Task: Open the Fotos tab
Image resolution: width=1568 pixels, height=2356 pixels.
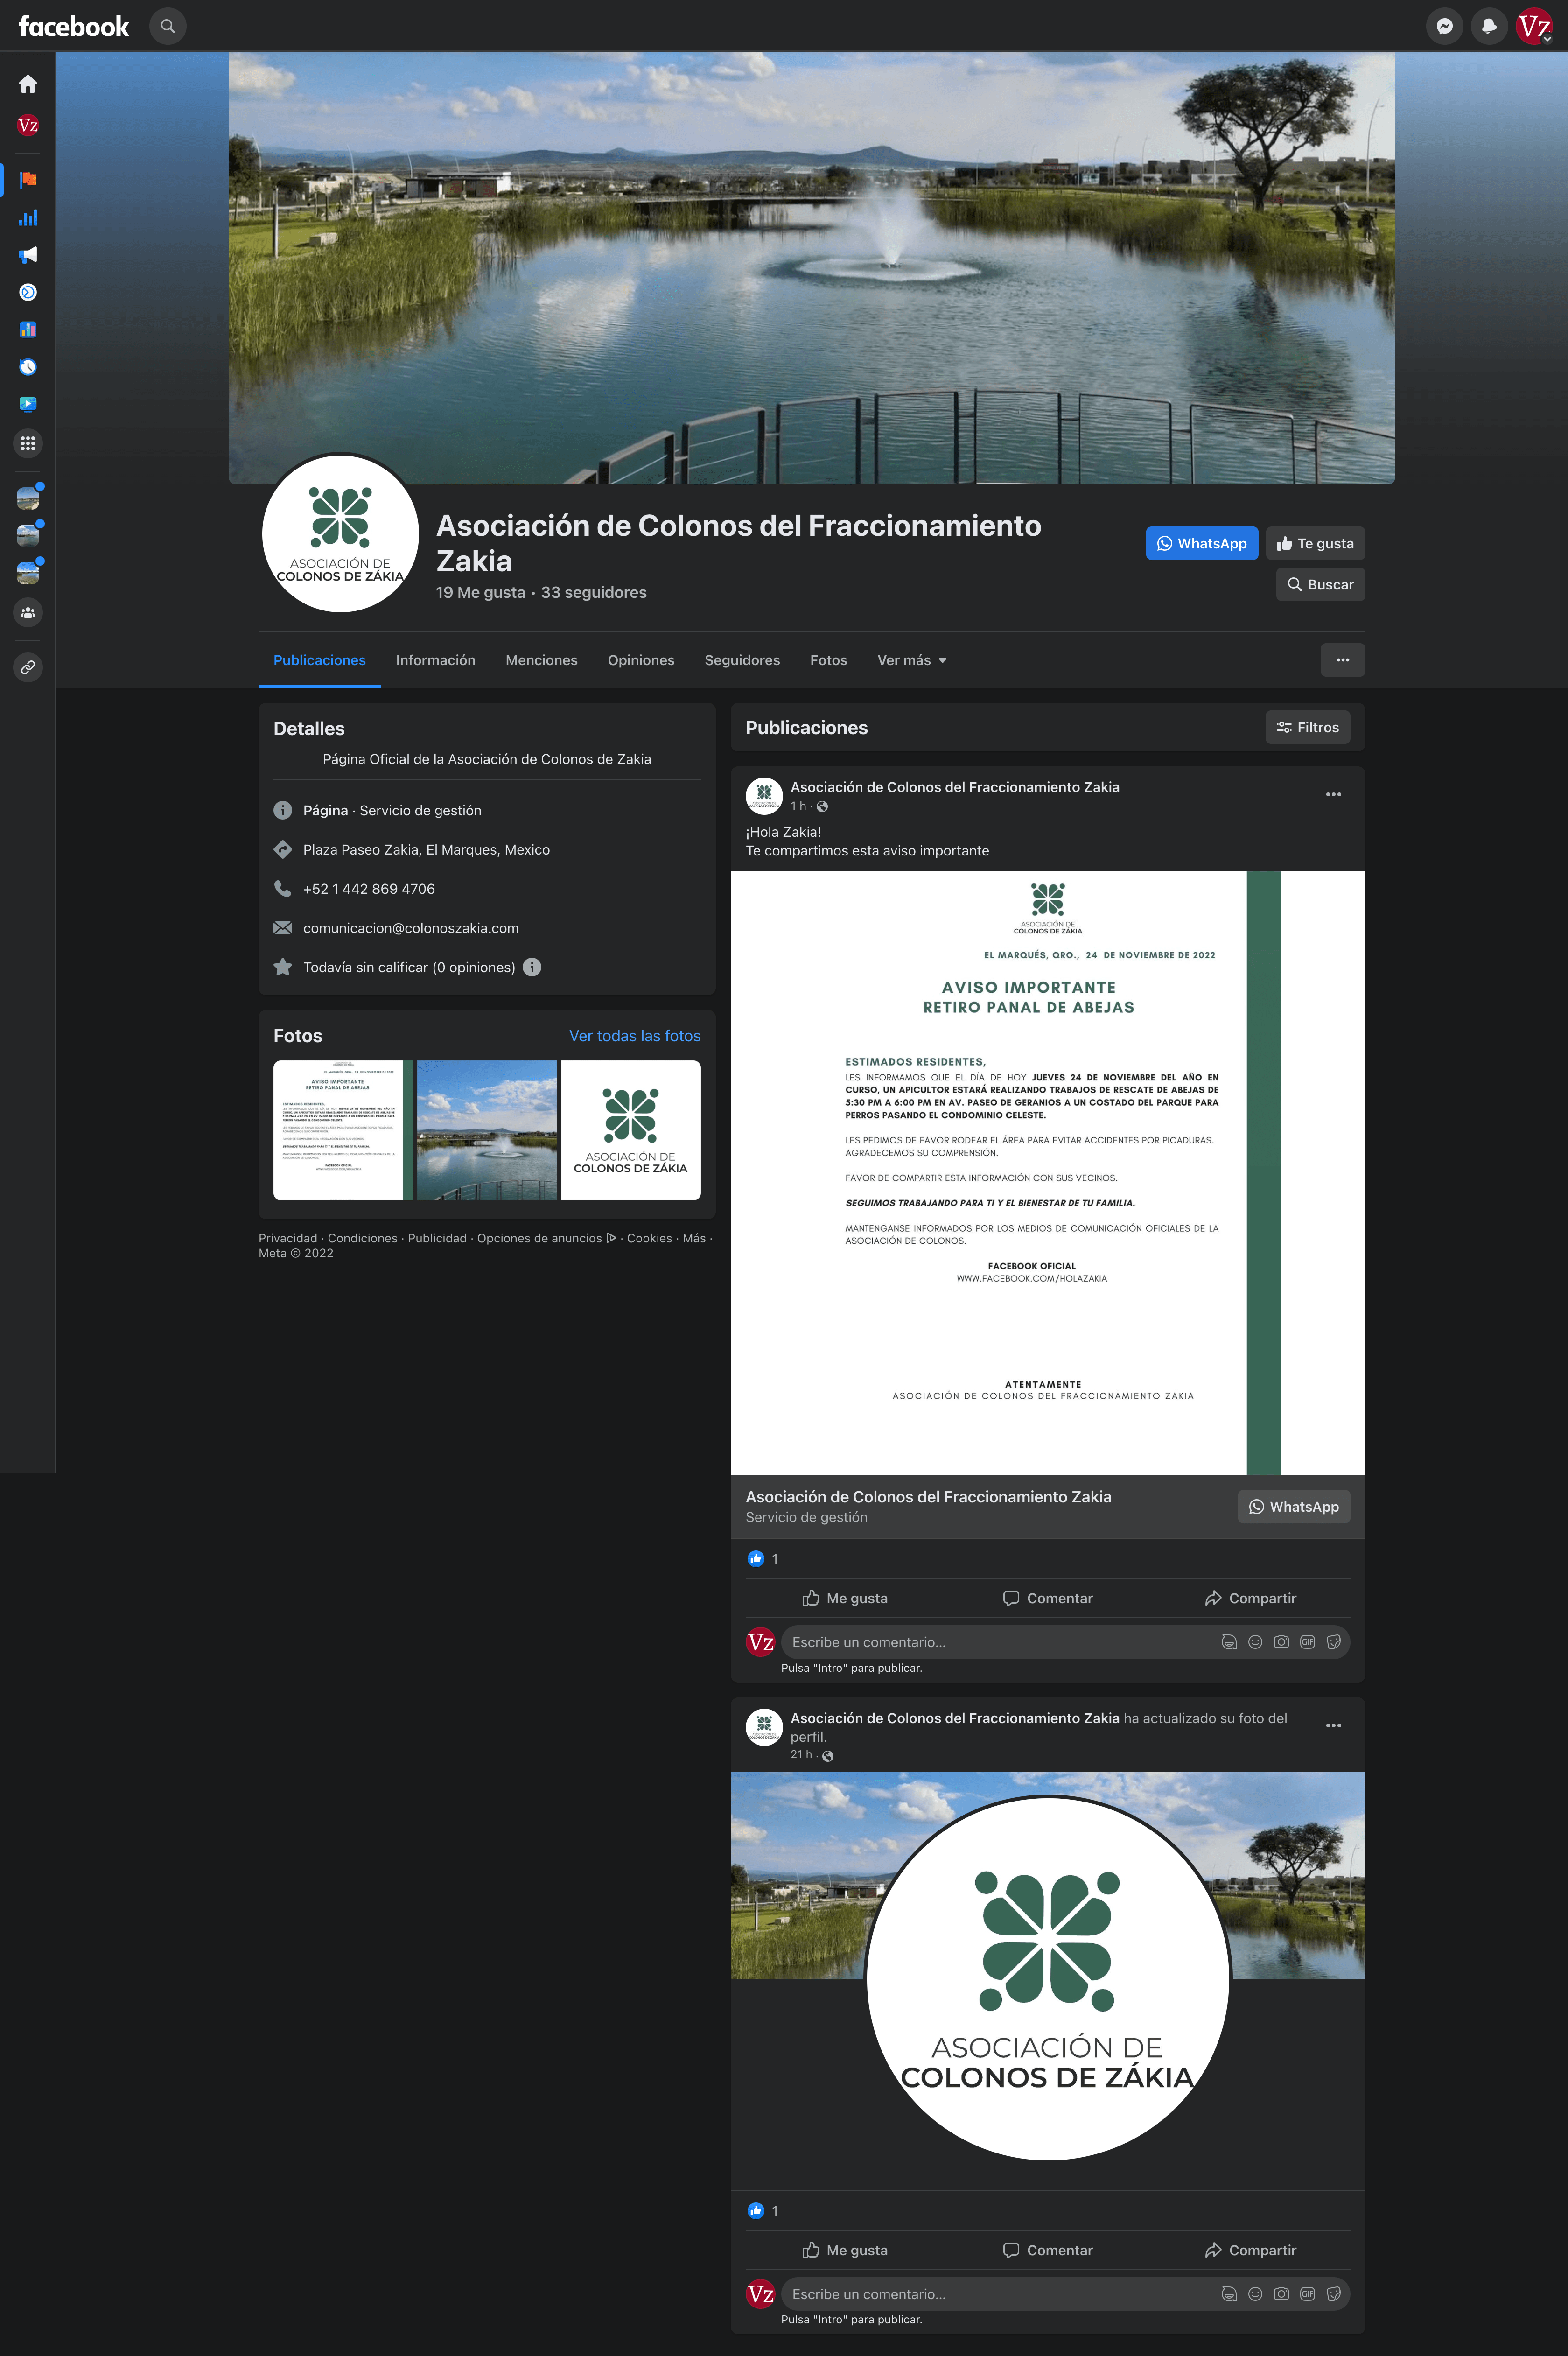Action: (x=828, y=660)
